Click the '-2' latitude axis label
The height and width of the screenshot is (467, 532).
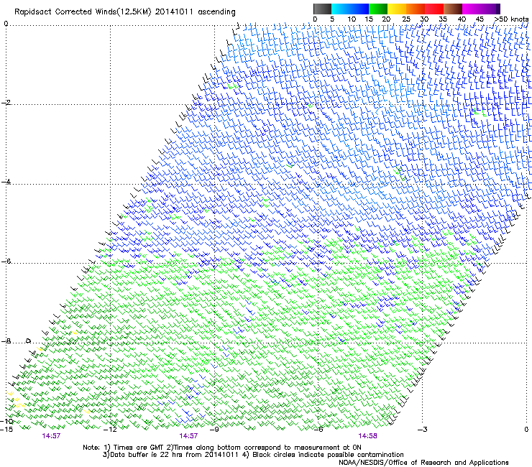tap(6, 103)
